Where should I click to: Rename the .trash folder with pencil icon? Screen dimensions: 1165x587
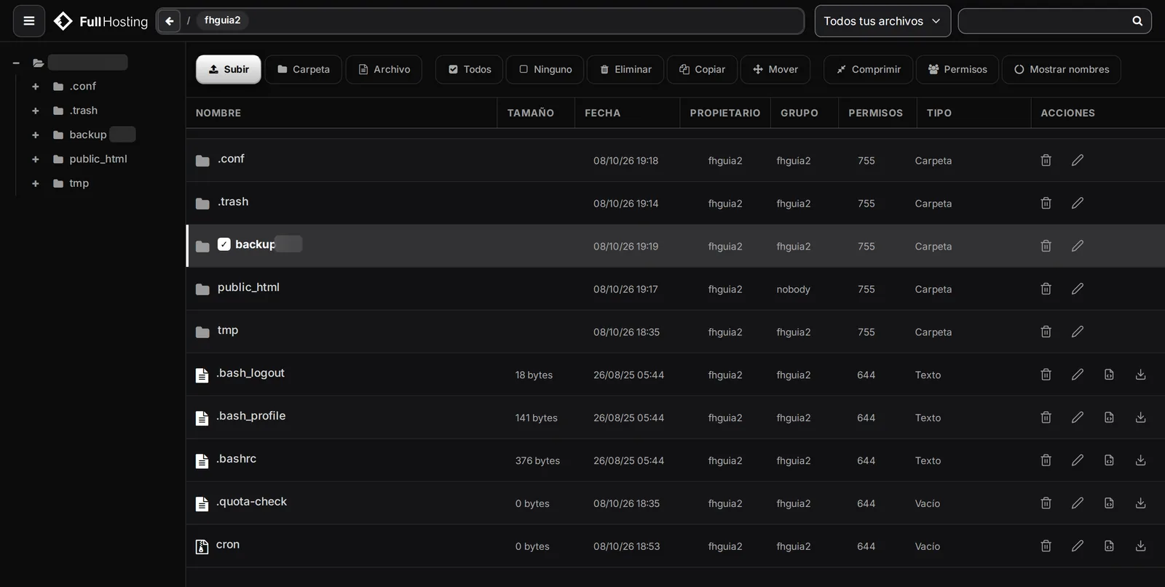click(1078, 203)
